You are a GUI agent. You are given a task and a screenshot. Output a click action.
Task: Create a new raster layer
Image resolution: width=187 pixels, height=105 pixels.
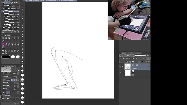tap(127, 62)
